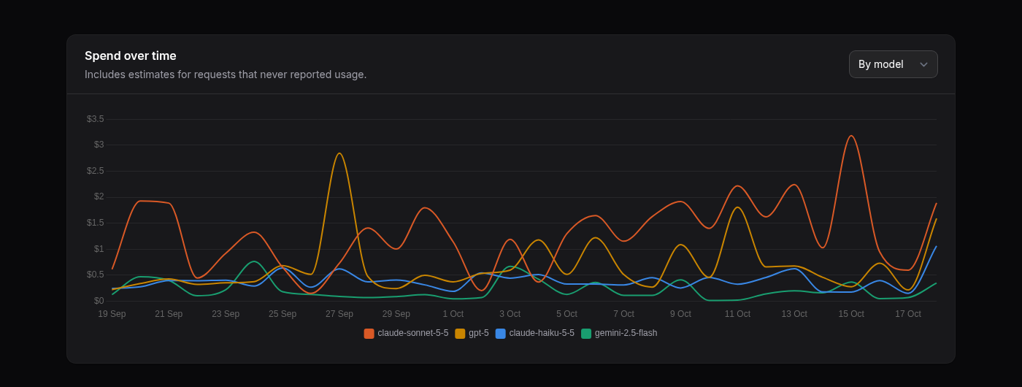Click the gpt-5 peak near 27 Sep

[339, 153]
